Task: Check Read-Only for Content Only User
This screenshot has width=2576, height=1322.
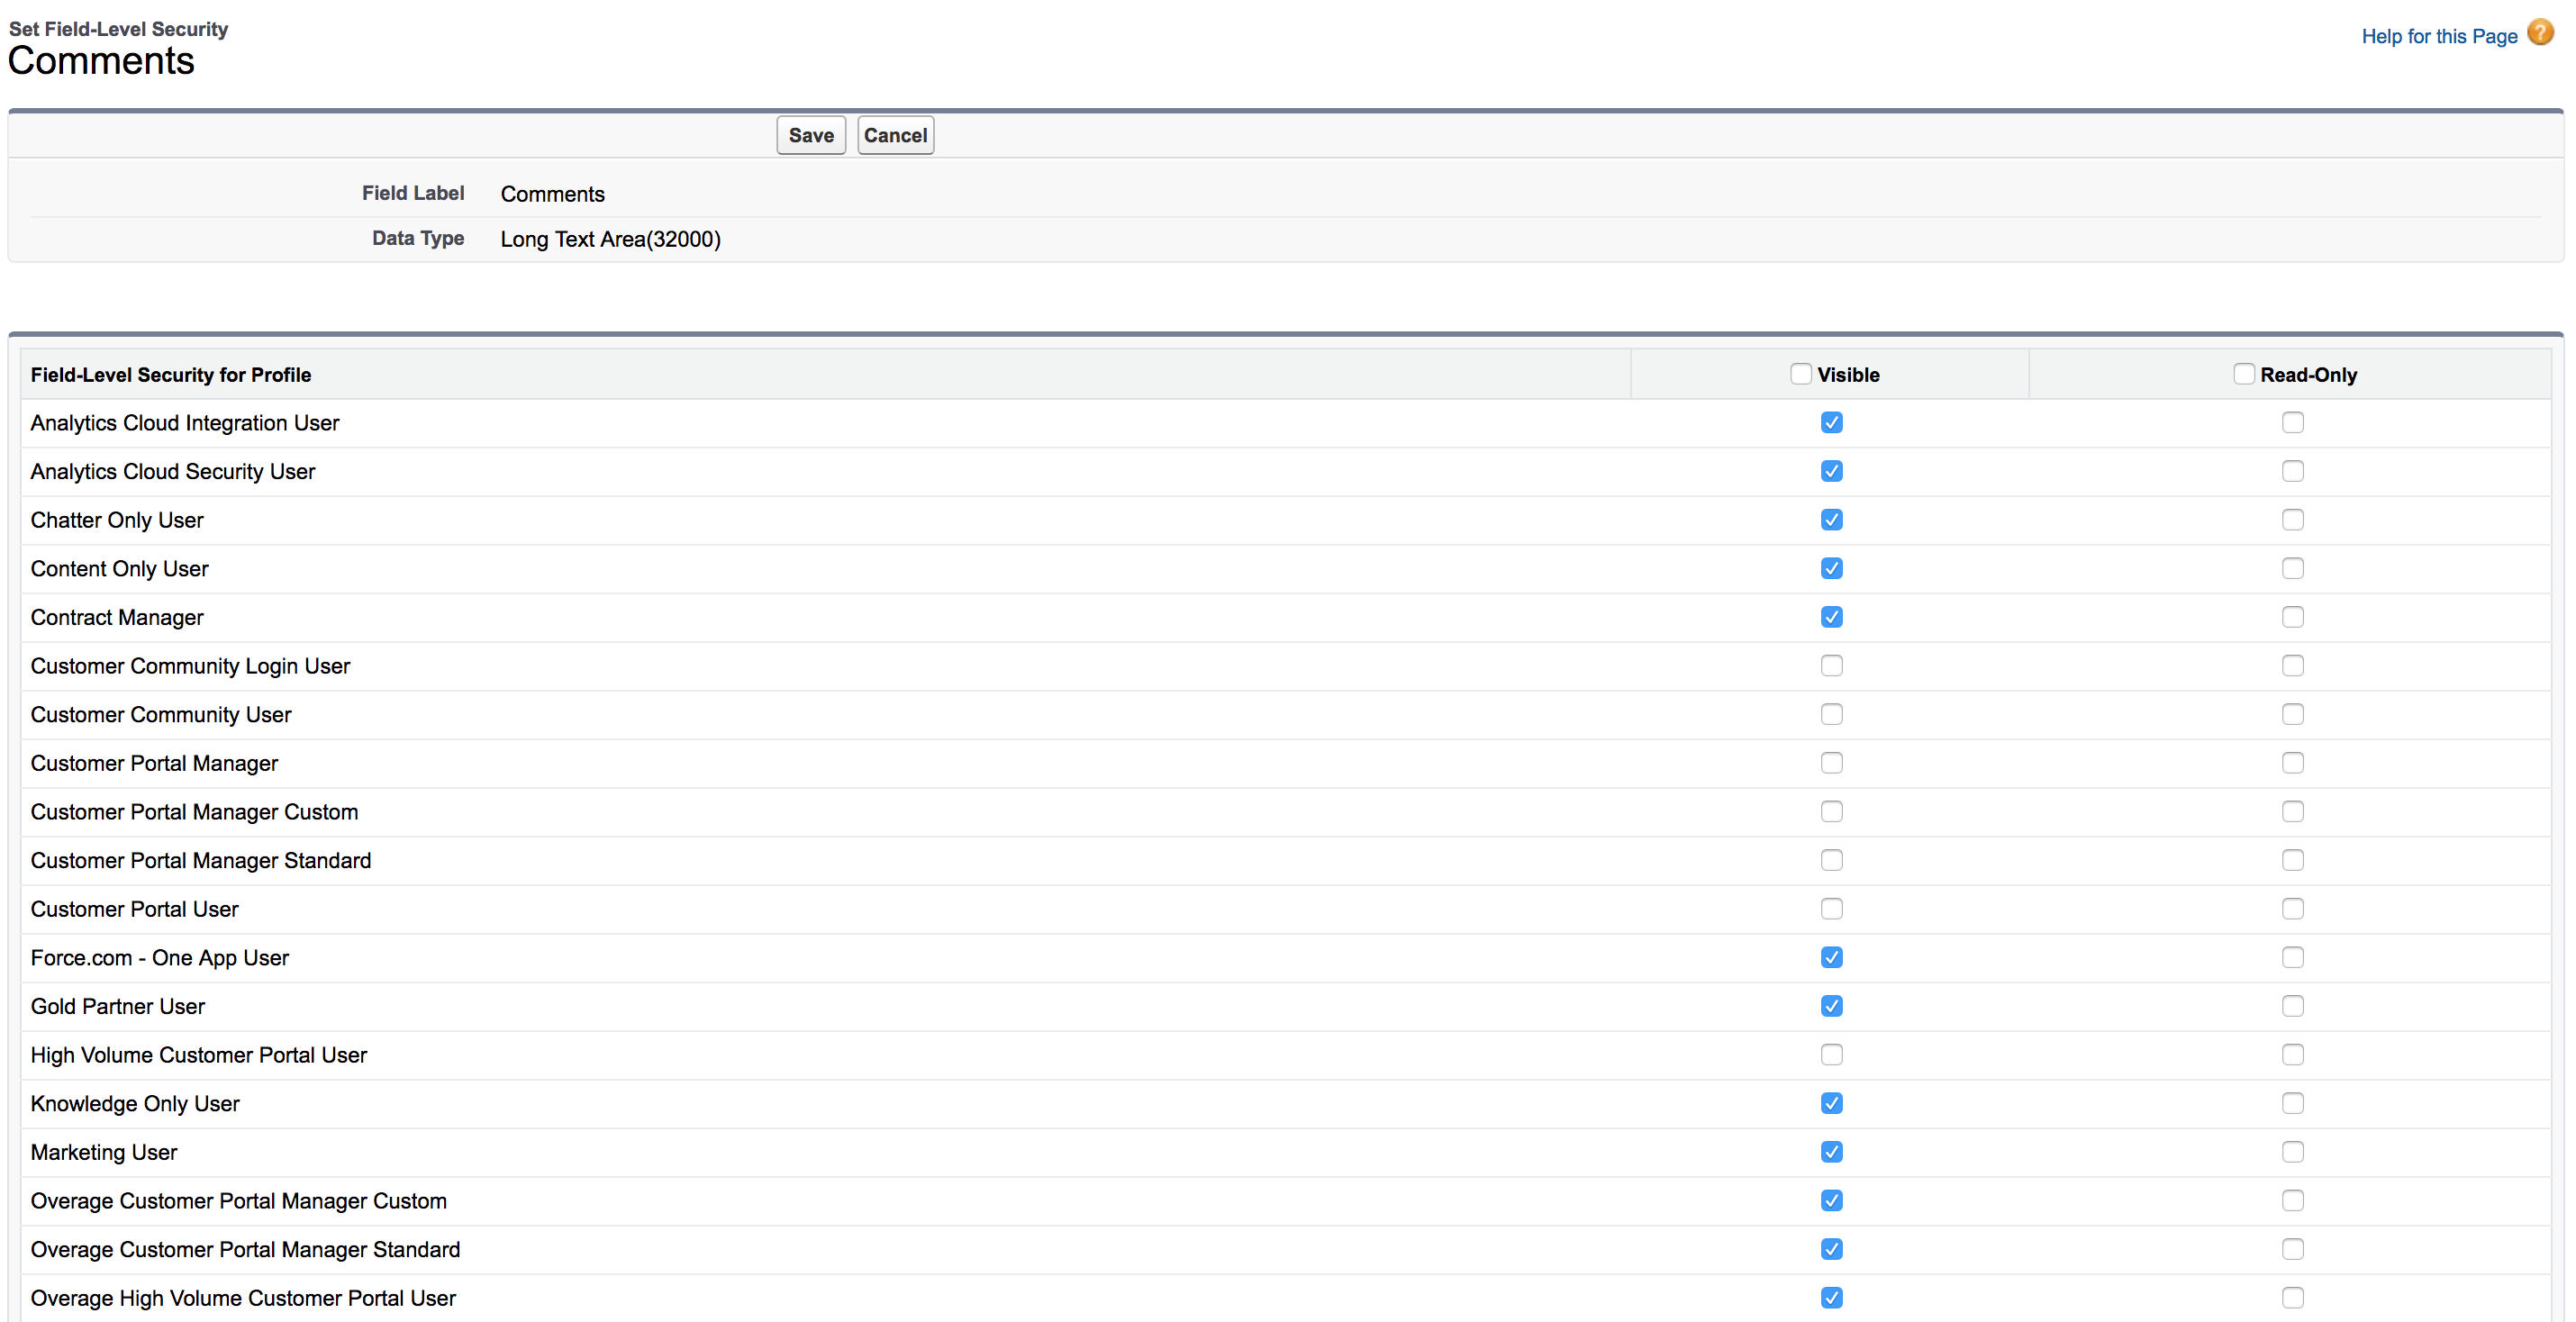Action: pyautogui.click(x=2292, y=569)
